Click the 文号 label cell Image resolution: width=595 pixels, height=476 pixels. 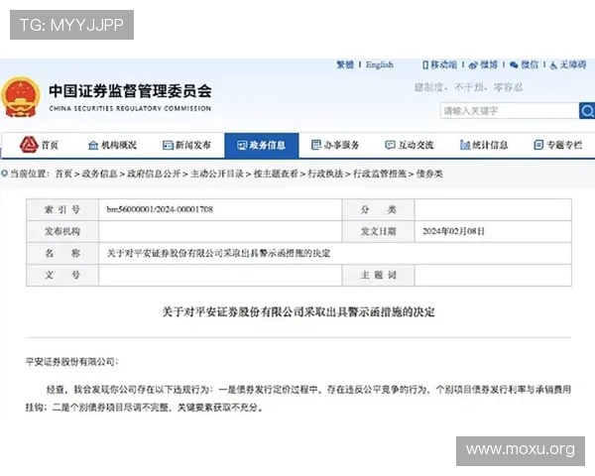point(62,276)
